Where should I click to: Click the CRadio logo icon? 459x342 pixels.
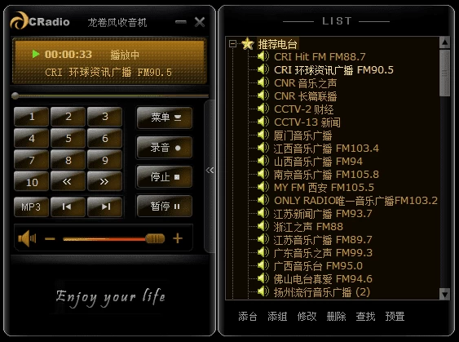19,20
